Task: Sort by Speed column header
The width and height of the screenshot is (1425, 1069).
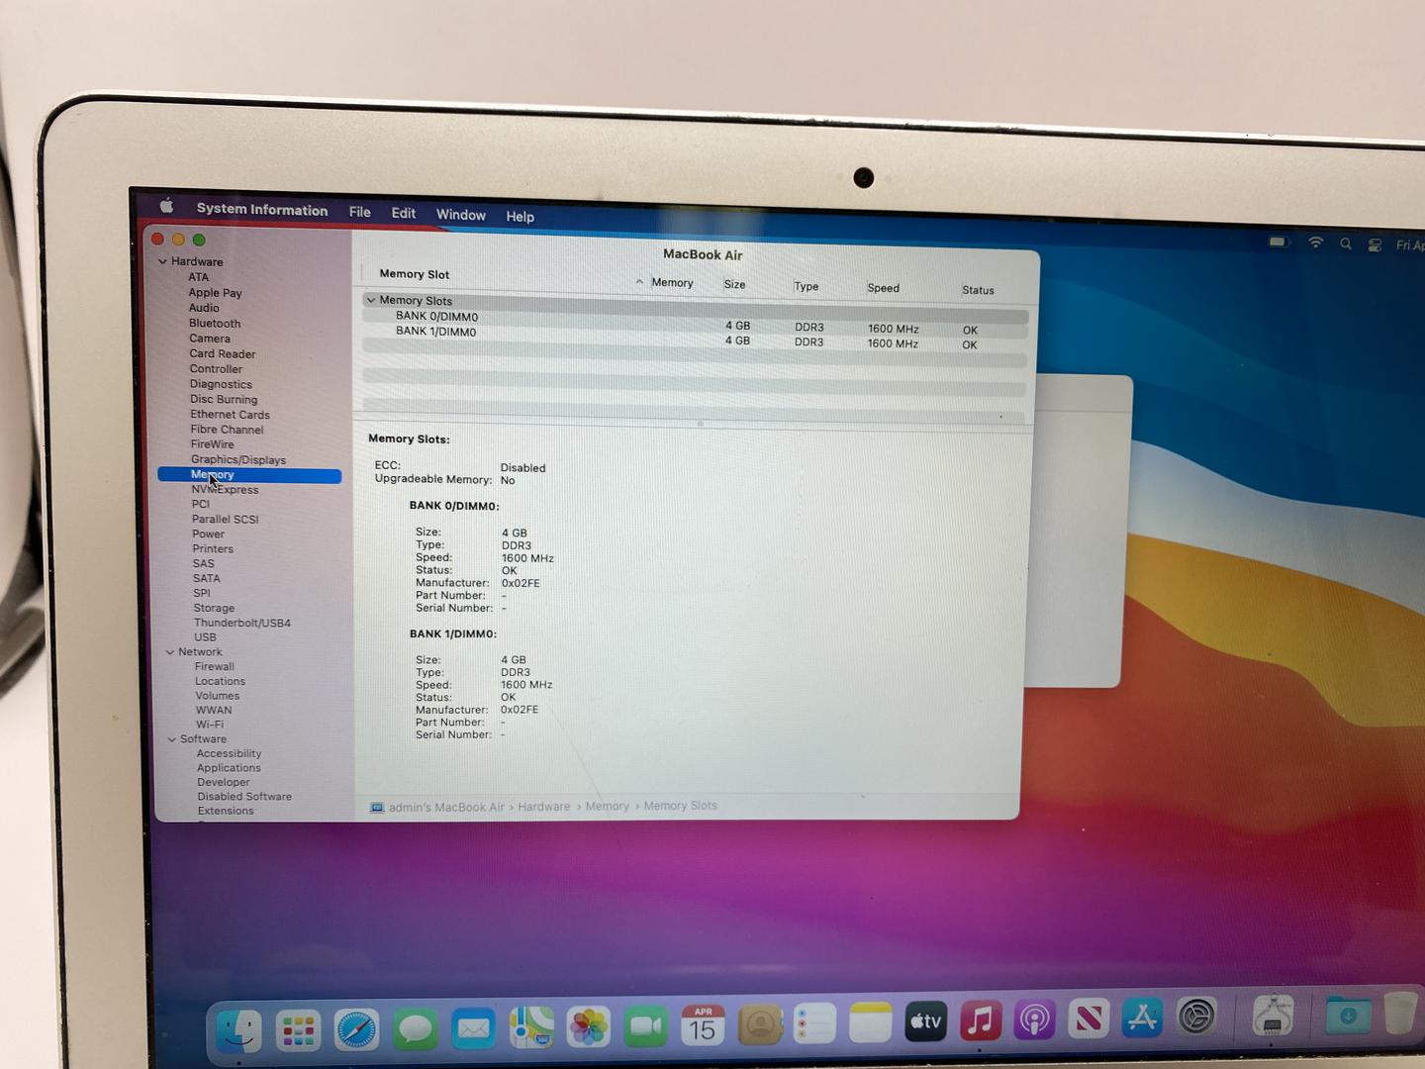Action: (x=884, y=288)
